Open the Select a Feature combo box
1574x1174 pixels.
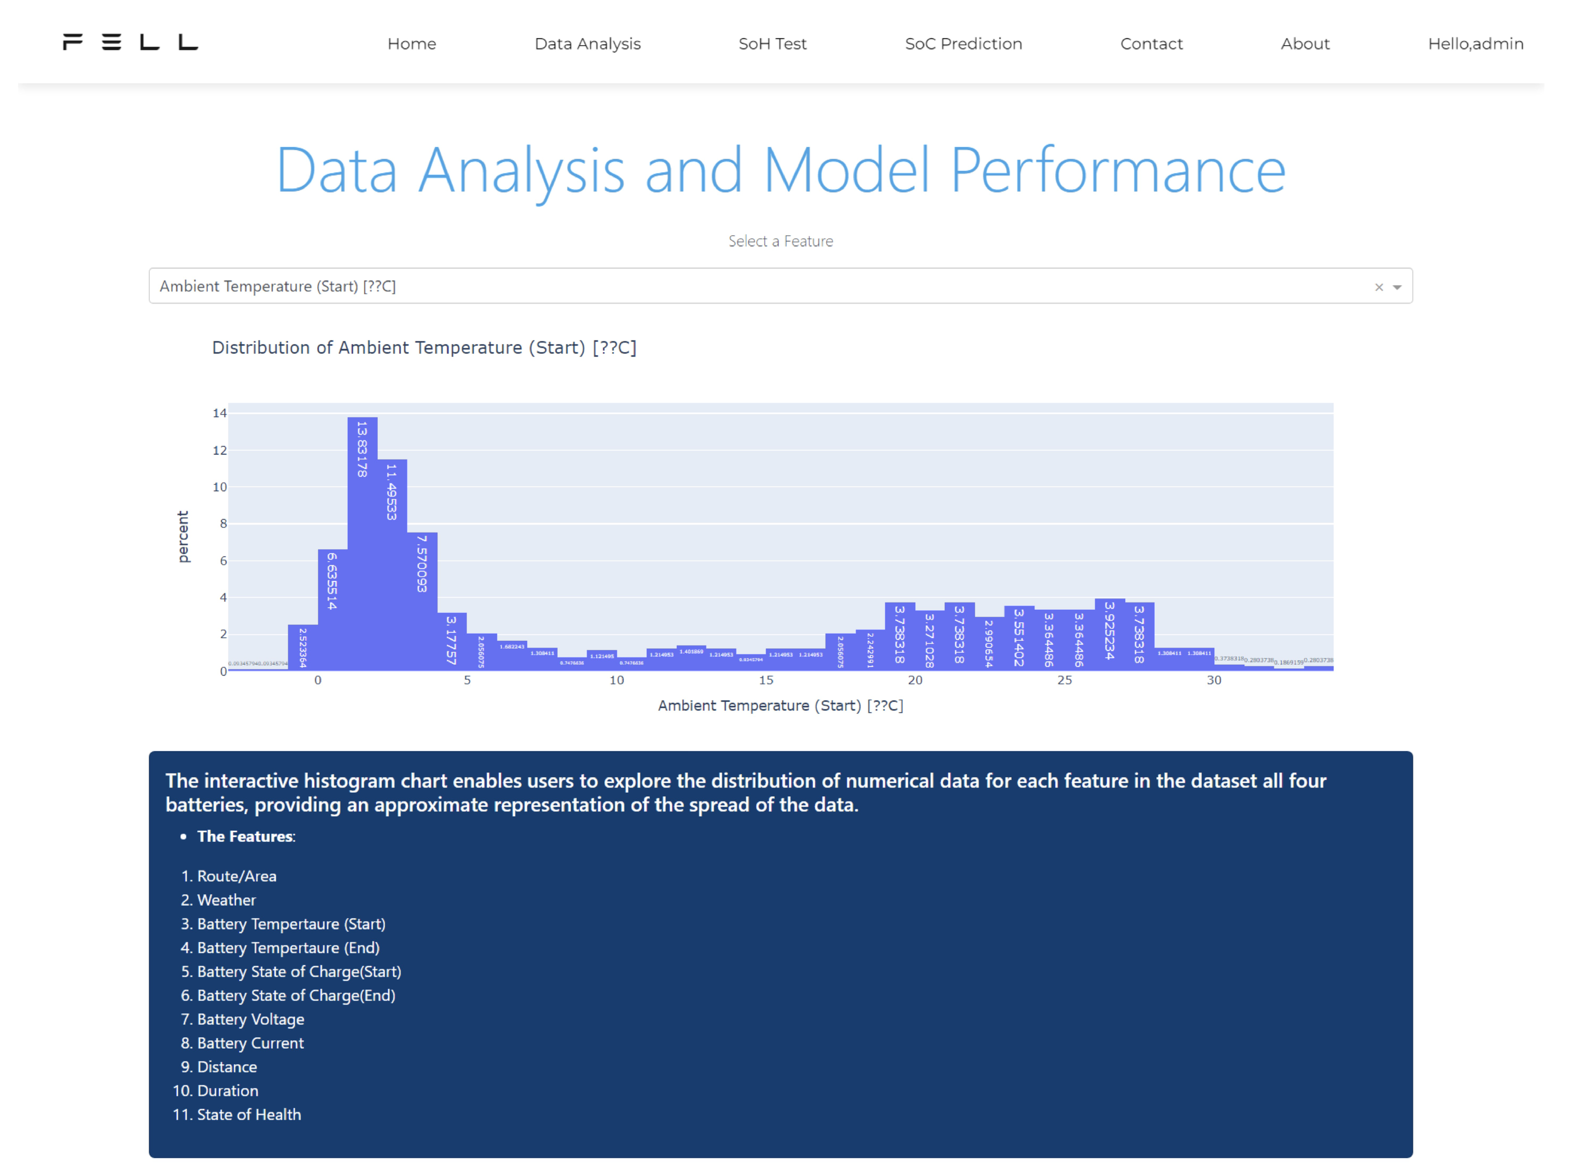[x=711, y=287]
